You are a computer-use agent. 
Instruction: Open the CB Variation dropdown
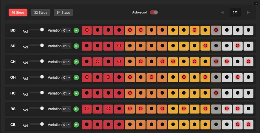pos(66,125)
